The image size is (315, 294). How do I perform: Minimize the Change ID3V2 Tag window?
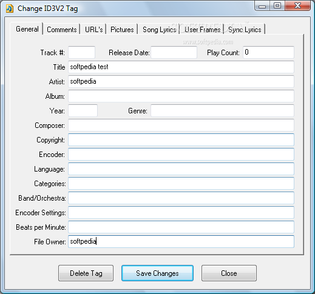(x=262, y=5)
